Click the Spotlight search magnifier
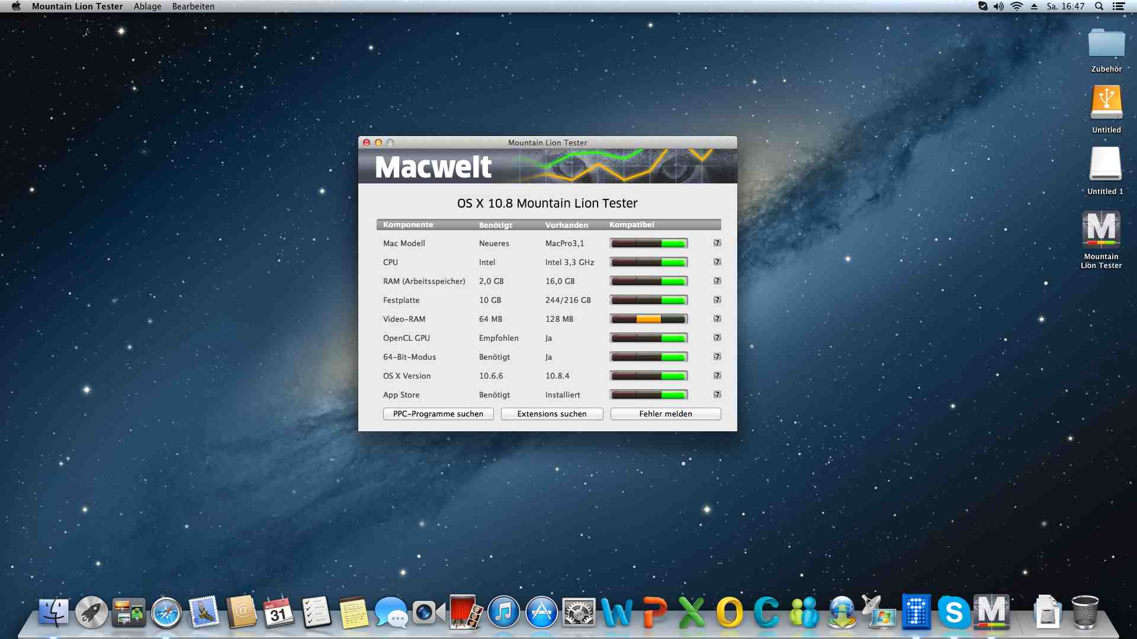1137x639 pixels. [1099, 7]
